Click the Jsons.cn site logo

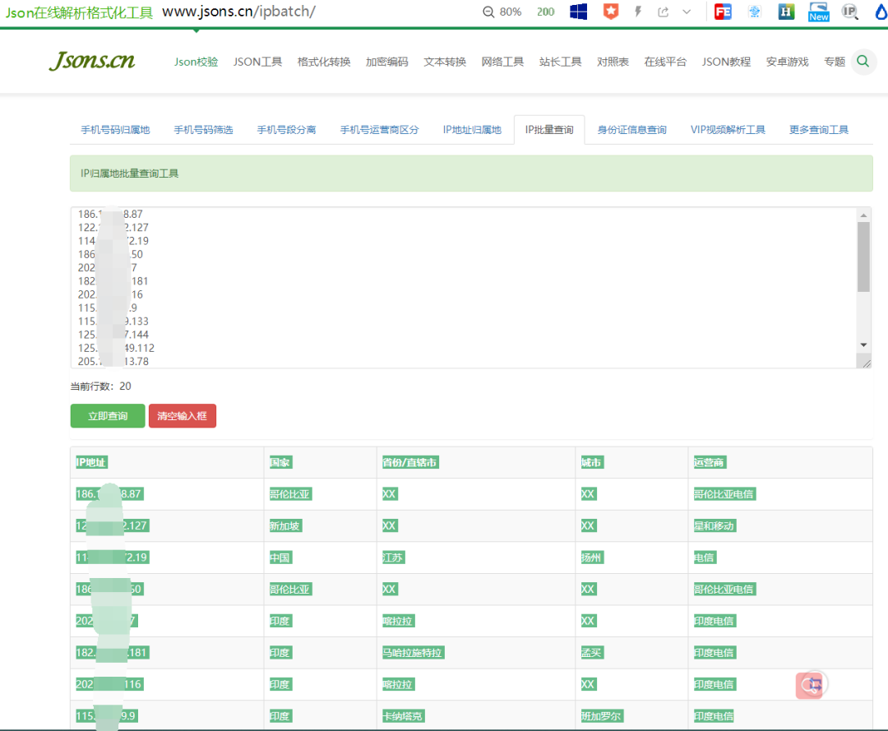click(92, 61)
